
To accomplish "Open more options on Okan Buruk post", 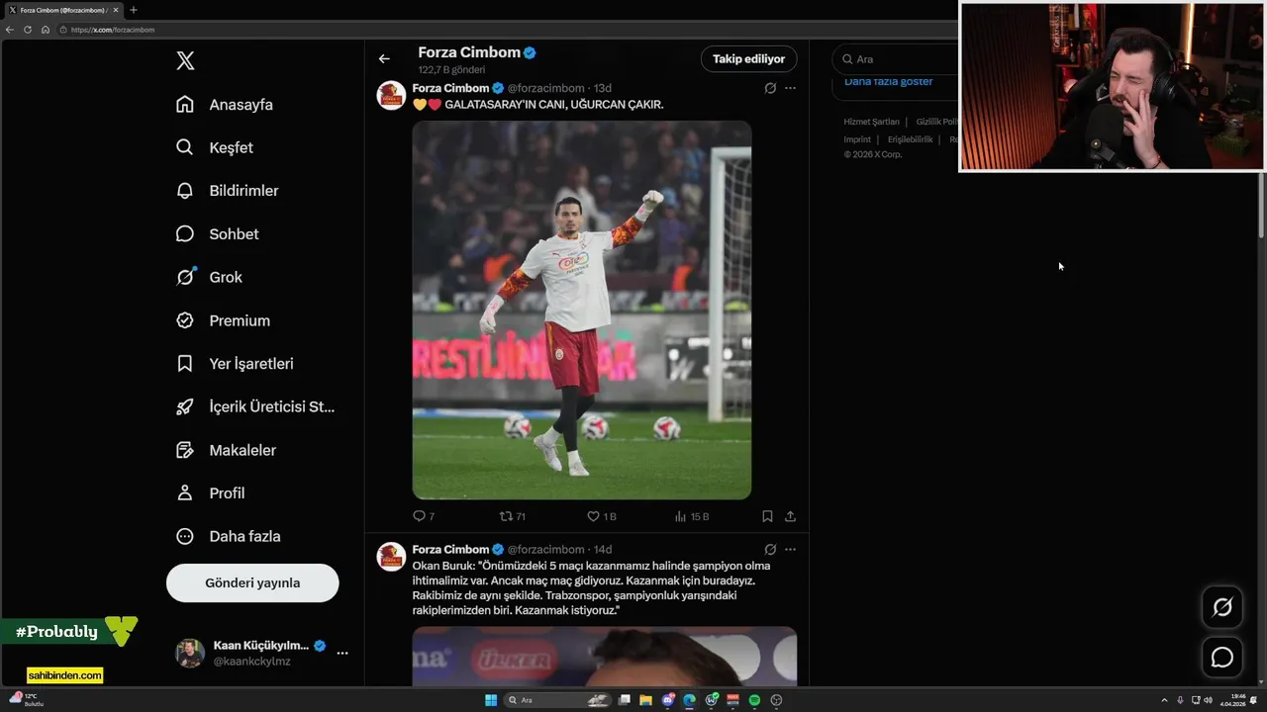I will [790, 549].
